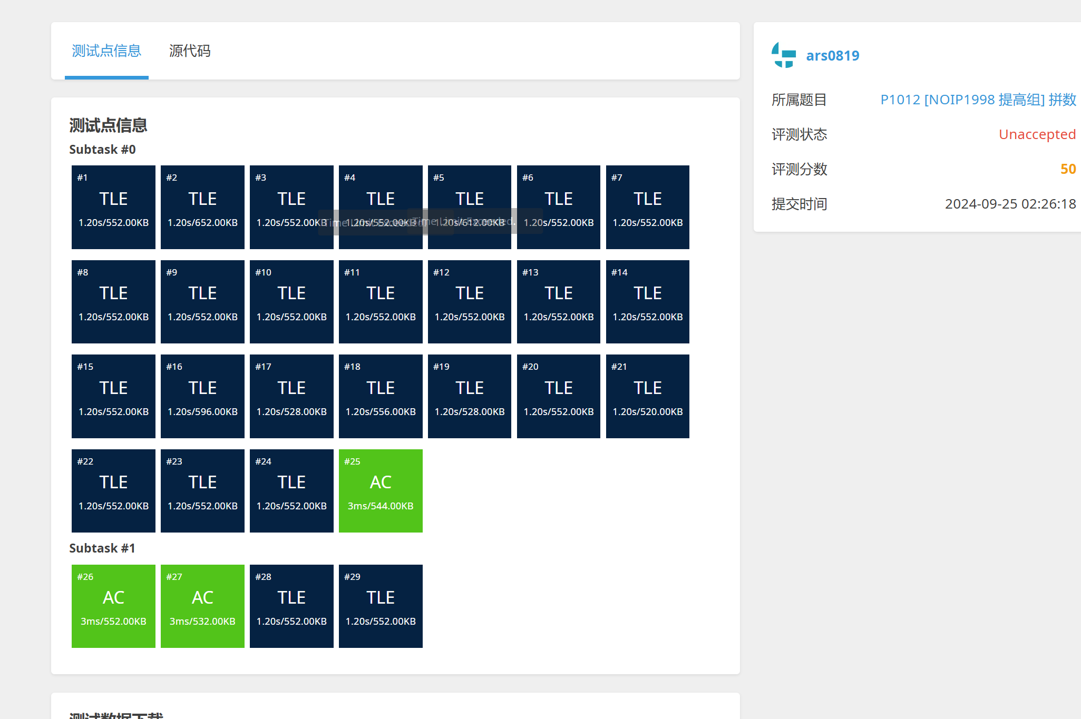Open the ars0819 user profile link
Viewport: 1081px width, 719px height.
[832, 55]
